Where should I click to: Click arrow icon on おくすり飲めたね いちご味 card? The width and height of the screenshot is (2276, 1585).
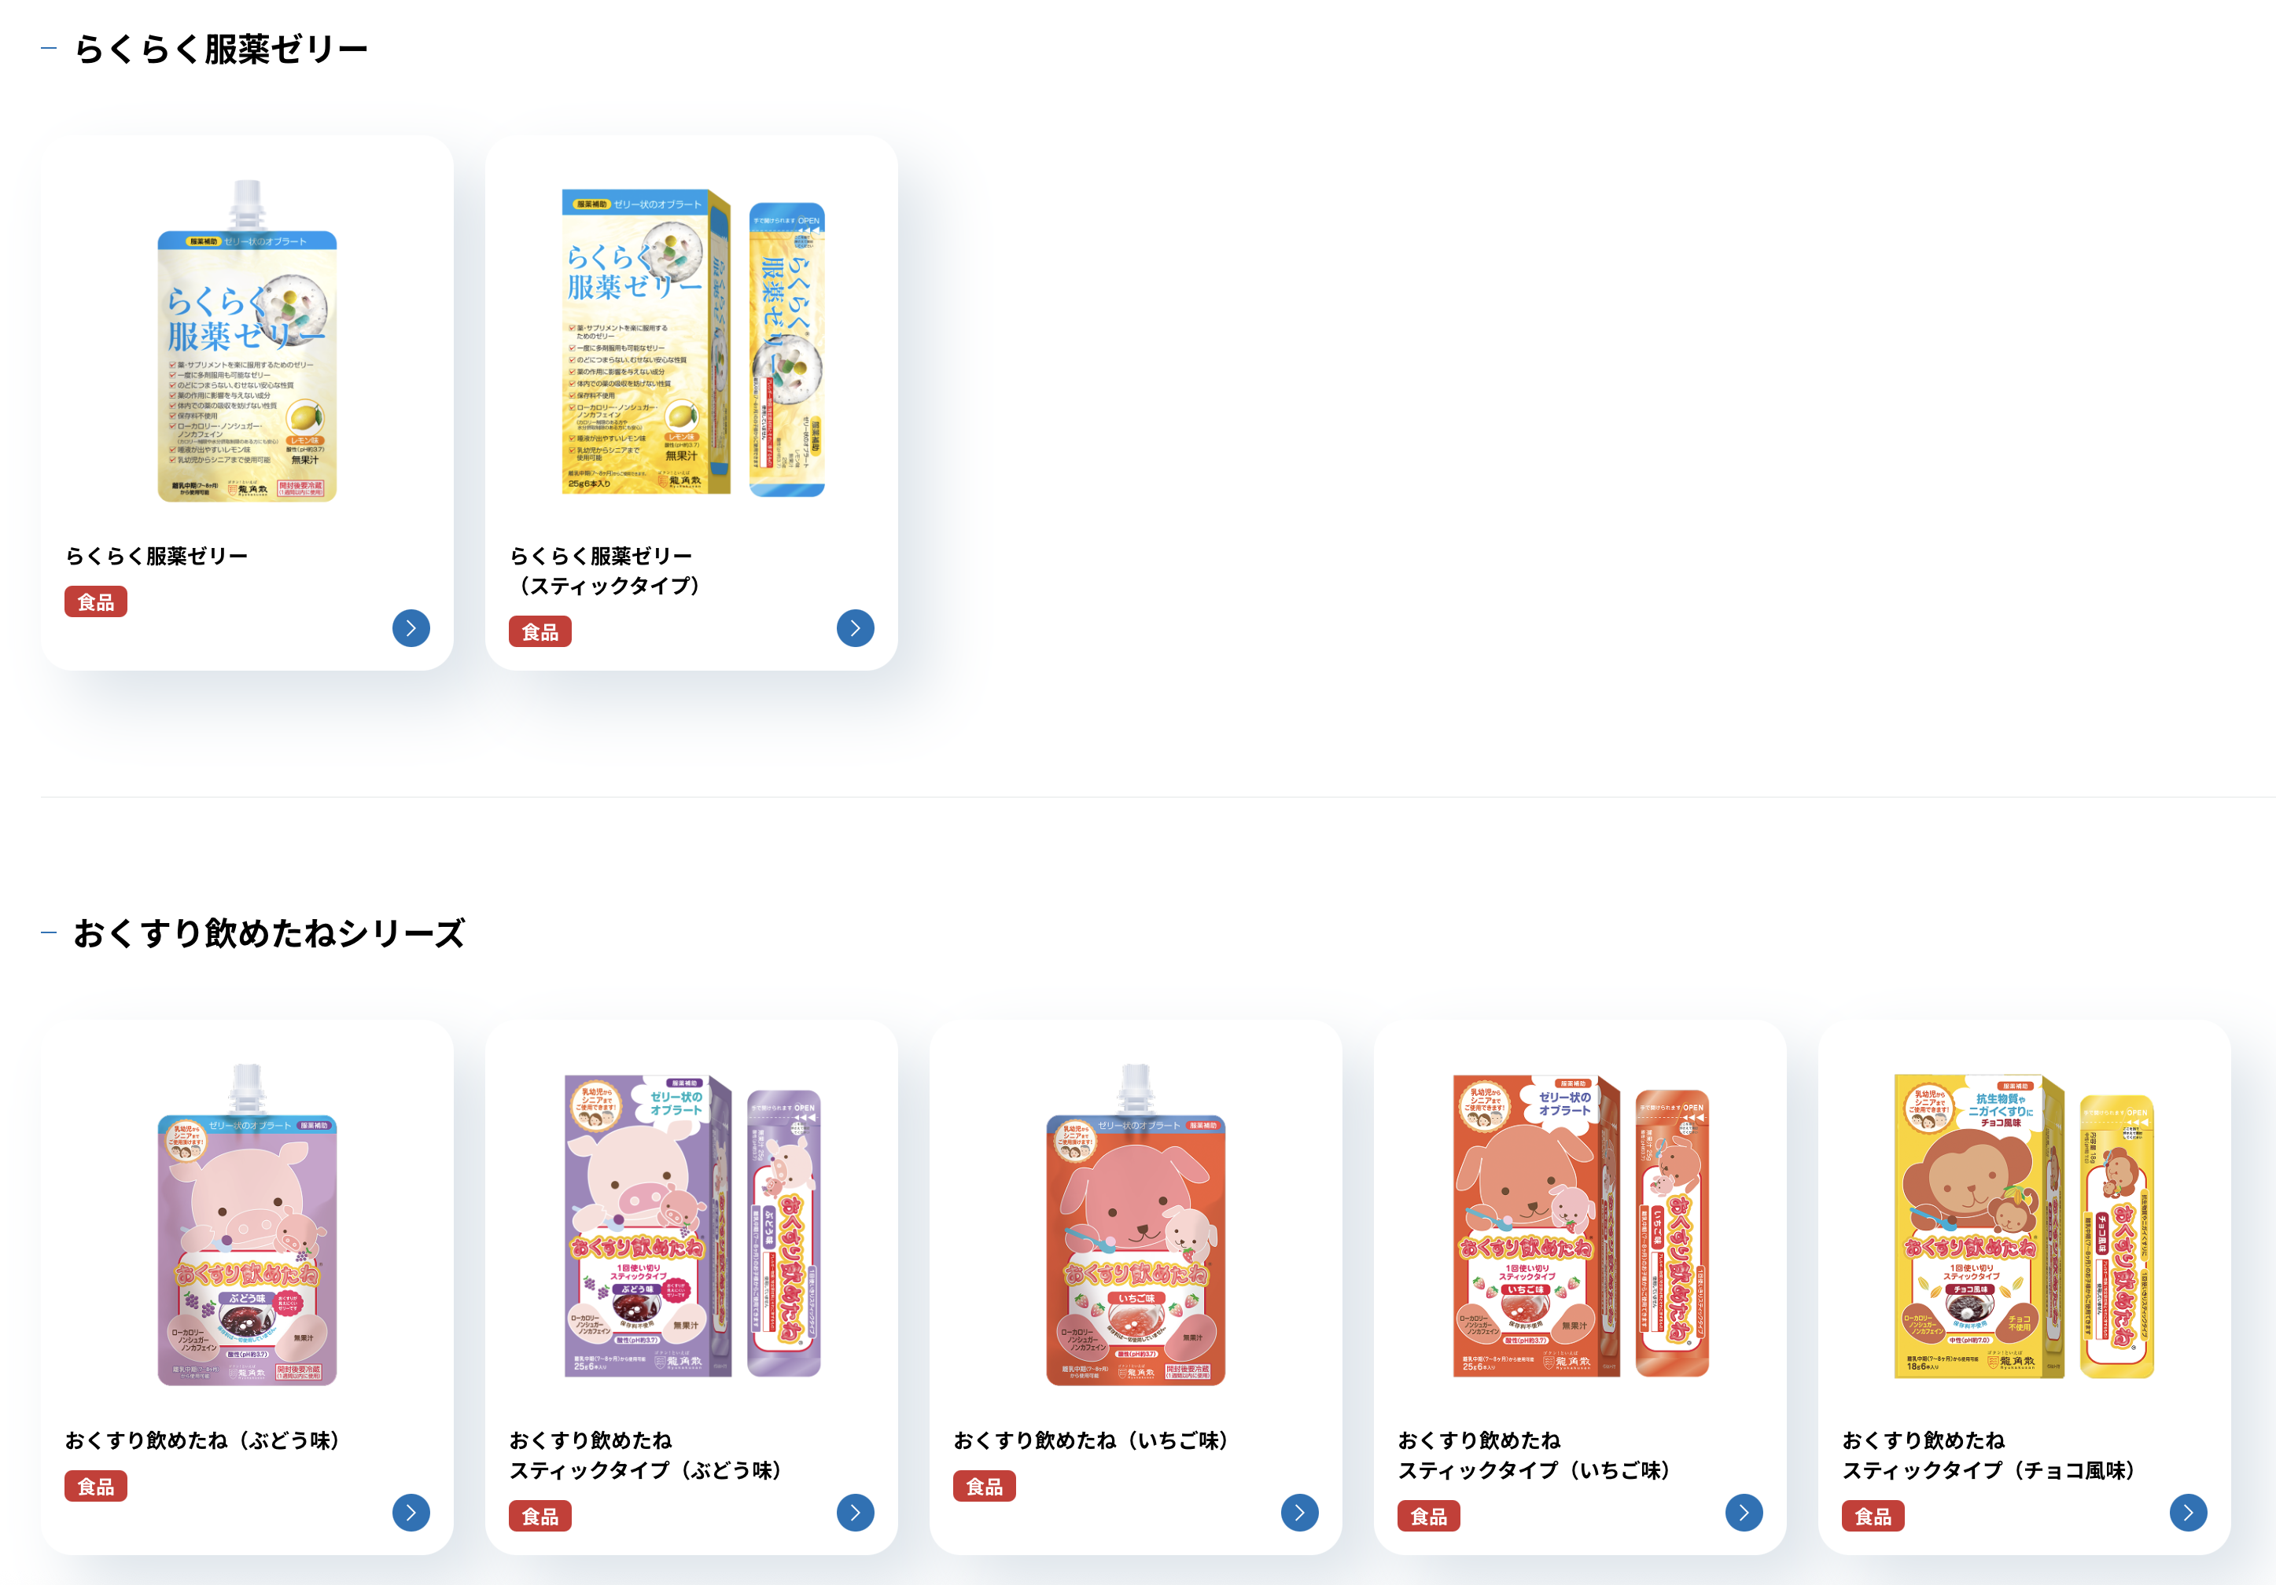click(x=1298, y=1512)
